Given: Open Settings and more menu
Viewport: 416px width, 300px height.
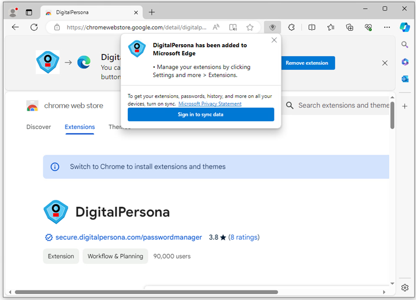Looking at the screenshot, I should click(387, 27).
